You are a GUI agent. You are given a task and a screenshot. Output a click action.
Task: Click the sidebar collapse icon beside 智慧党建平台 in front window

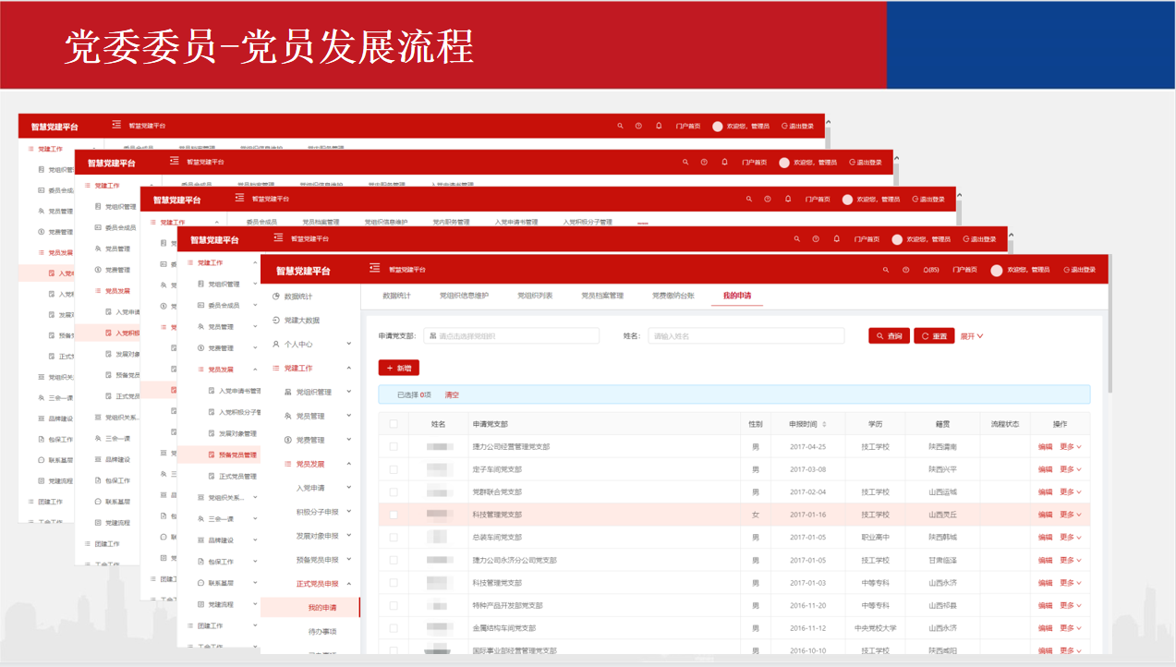point(374,269)
